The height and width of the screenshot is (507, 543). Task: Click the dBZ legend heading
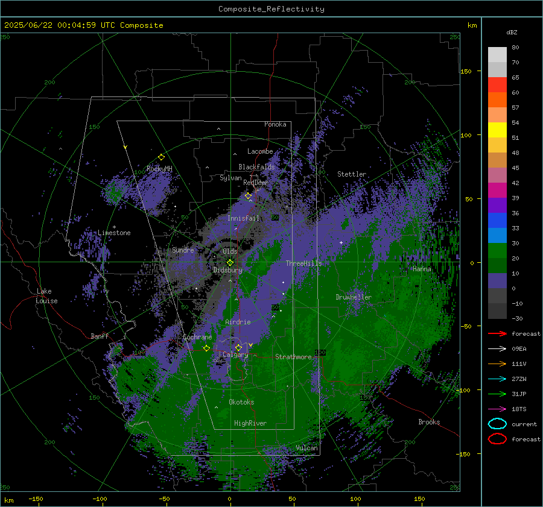[x=512, y=32]
